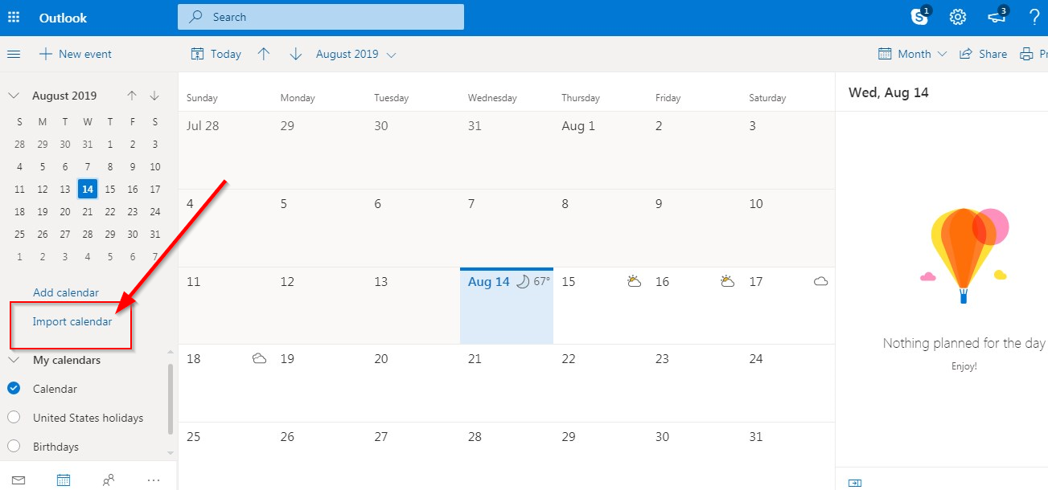The height and width of the screenshot is (490, 1048).
Task: Uncheck the Calendar checkbox
Action: 14,389
